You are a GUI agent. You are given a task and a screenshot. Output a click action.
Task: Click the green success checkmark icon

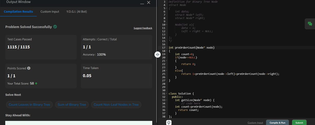pos(55,27)
